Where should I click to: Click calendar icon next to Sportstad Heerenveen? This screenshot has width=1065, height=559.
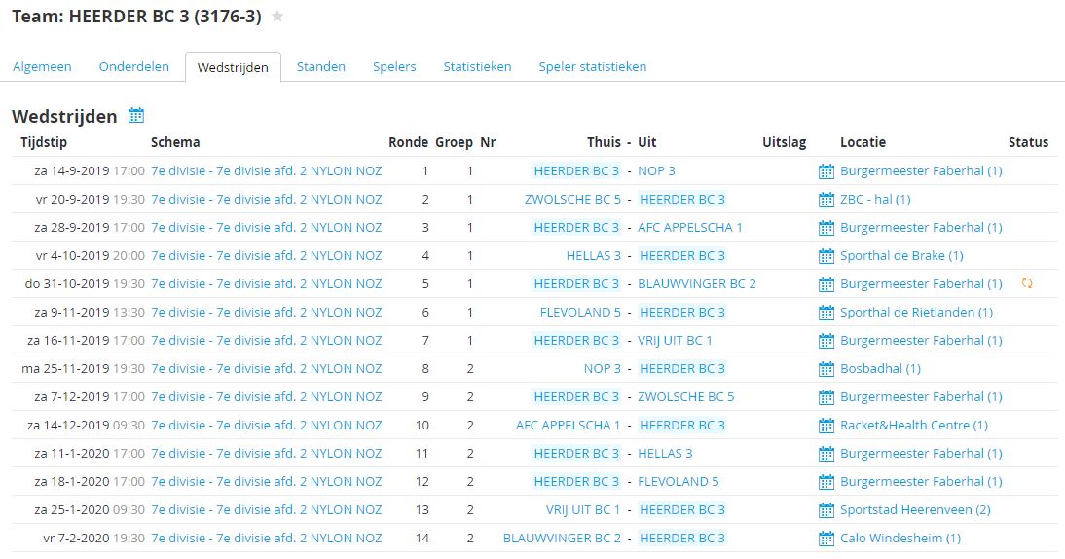[826, 510]
